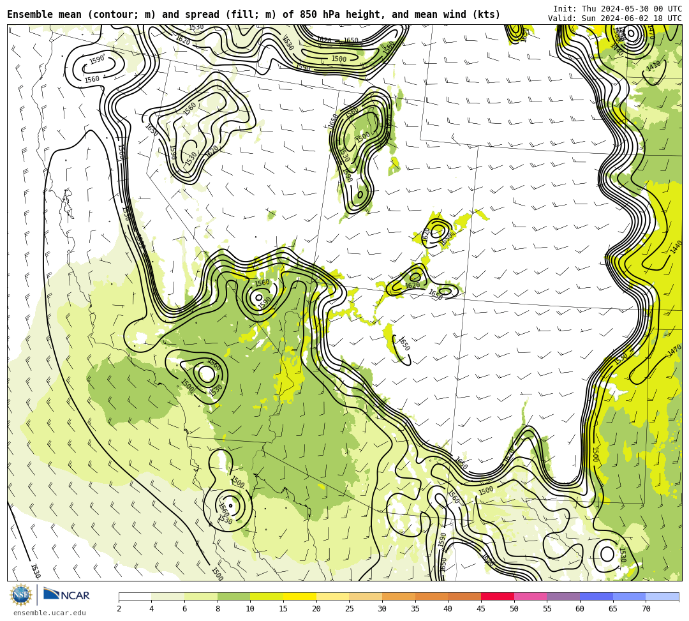Click the colorbar tick label 60
This screenshot has height=621, width=689.
[x=580, y=609]
